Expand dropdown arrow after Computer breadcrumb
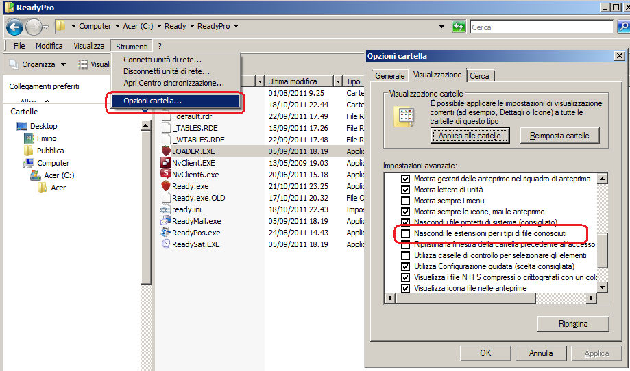This screenshot has width=630, height=371. point(117,27)
